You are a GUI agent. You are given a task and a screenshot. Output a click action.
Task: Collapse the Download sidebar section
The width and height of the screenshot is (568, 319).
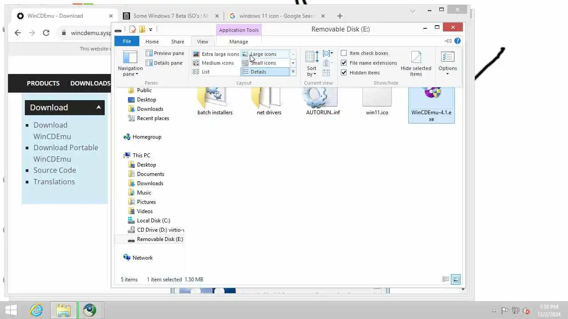pos(99,107)
